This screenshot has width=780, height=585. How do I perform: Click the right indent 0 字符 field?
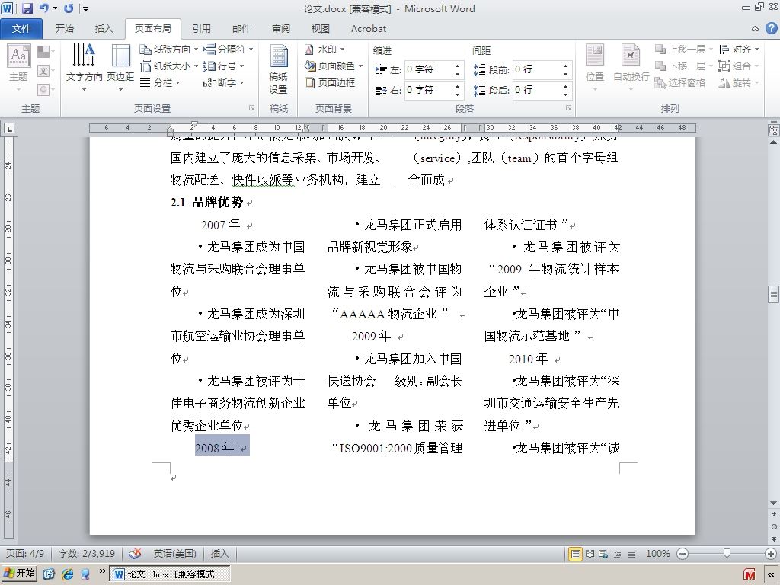[428, 90]
